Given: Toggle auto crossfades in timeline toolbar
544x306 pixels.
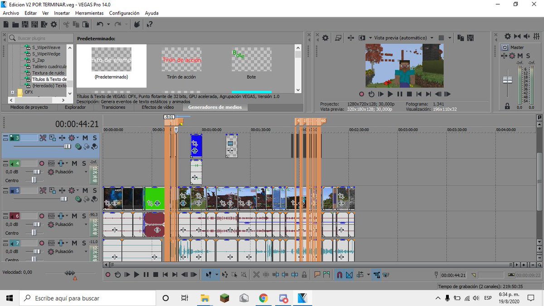Looking at the screenshot, I should 349,274.
